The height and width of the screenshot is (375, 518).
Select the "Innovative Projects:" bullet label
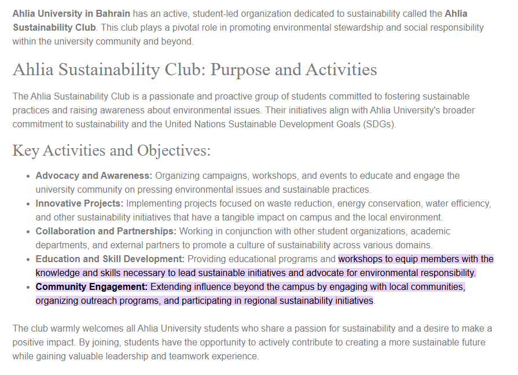(79, 203)
